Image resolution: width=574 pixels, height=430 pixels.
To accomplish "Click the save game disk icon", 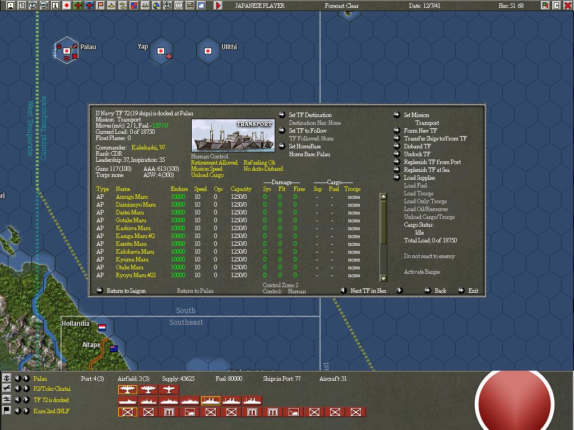I will [10, 6].
